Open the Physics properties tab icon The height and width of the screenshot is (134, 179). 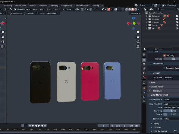pyautogui.click(x=144, y=92)
